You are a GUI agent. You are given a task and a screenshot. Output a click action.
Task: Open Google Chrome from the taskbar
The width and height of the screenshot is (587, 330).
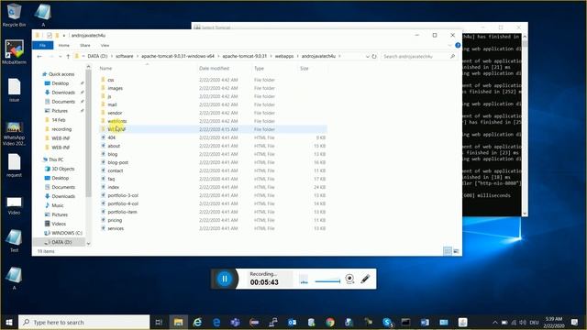coord(330,322)
